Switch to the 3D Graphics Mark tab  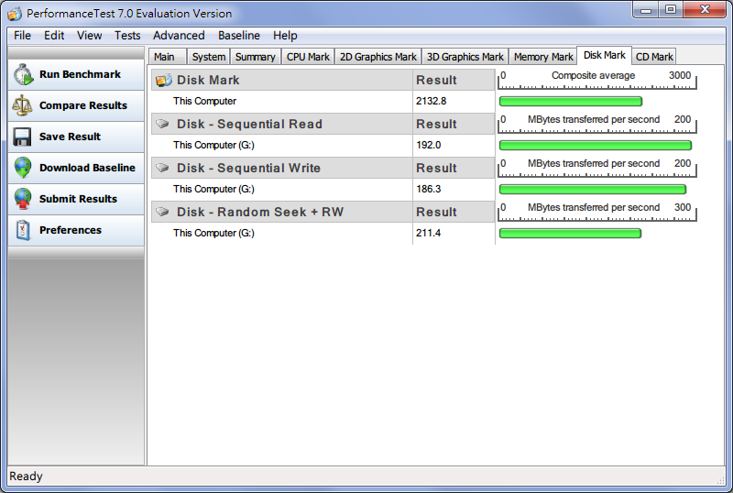pos(465,57)
